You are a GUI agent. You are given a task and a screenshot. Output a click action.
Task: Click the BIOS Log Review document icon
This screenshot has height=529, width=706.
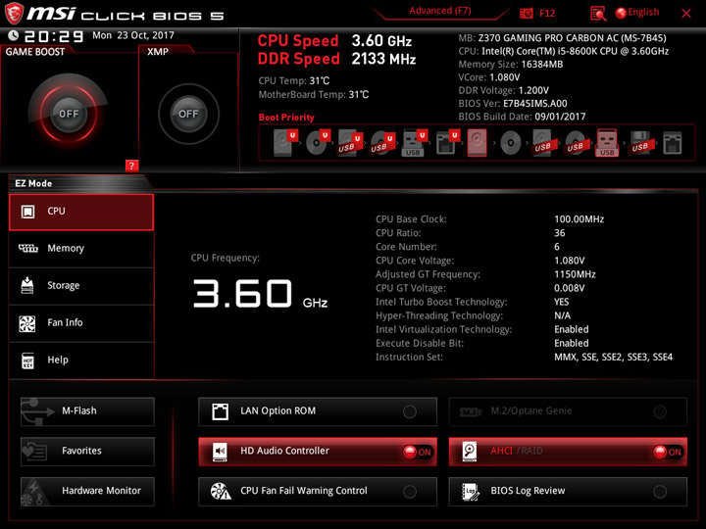pyautogui.click(x=471, y=491)
